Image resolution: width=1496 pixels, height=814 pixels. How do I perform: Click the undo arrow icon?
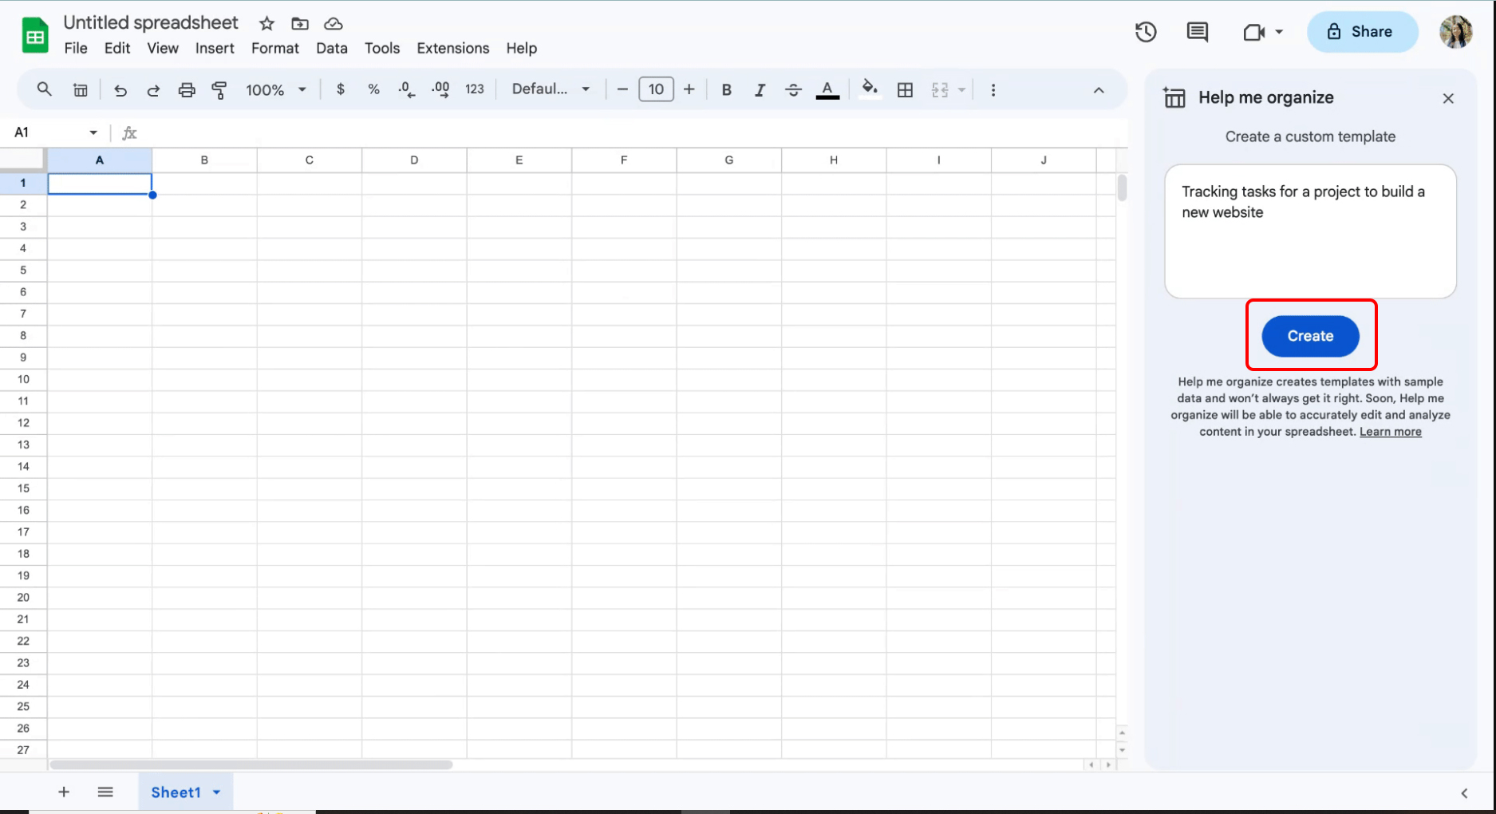[120, 90]
